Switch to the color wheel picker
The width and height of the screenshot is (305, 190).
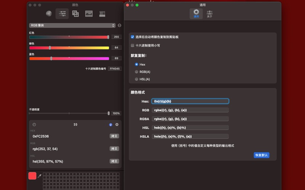click(x=49, y=14)
